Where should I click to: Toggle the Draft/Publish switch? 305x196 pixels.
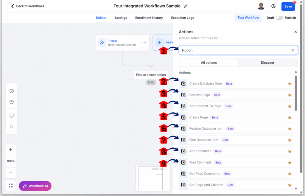tap(279, 18)
